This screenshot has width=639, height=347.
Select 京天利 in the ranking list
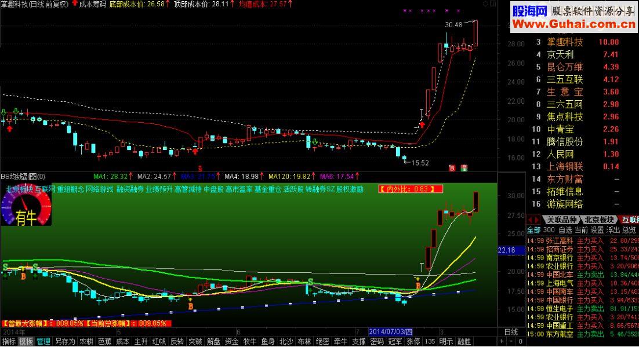(560, 54)
